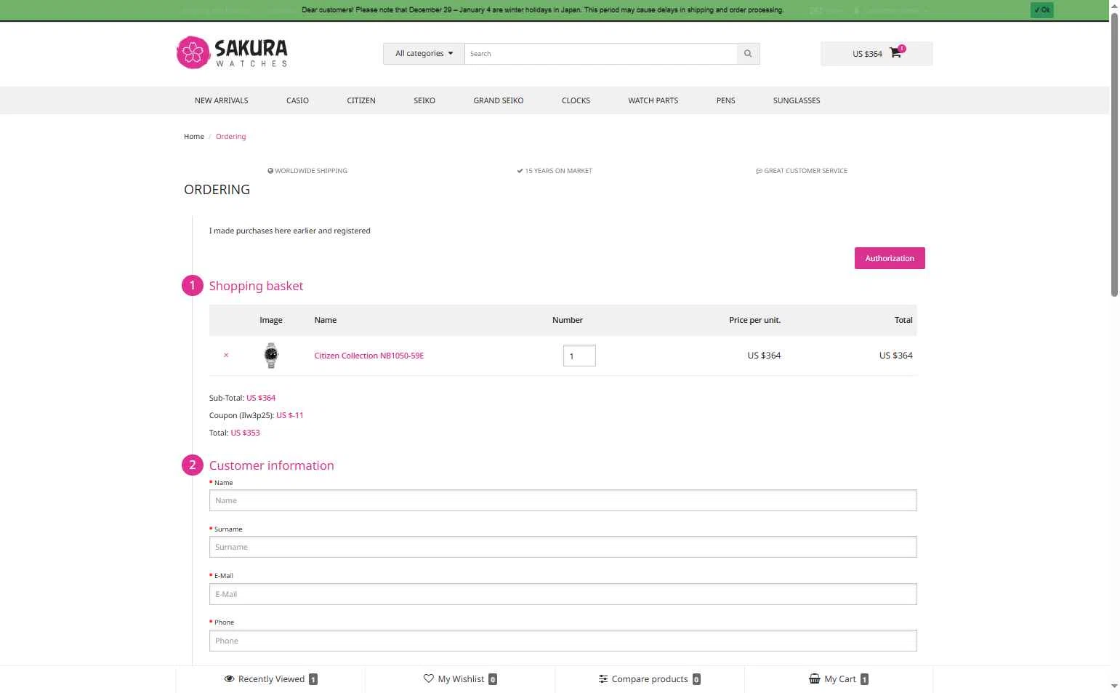1120x693 pixels.
Task: Go to Citizen category
Action: pos(361,100)
